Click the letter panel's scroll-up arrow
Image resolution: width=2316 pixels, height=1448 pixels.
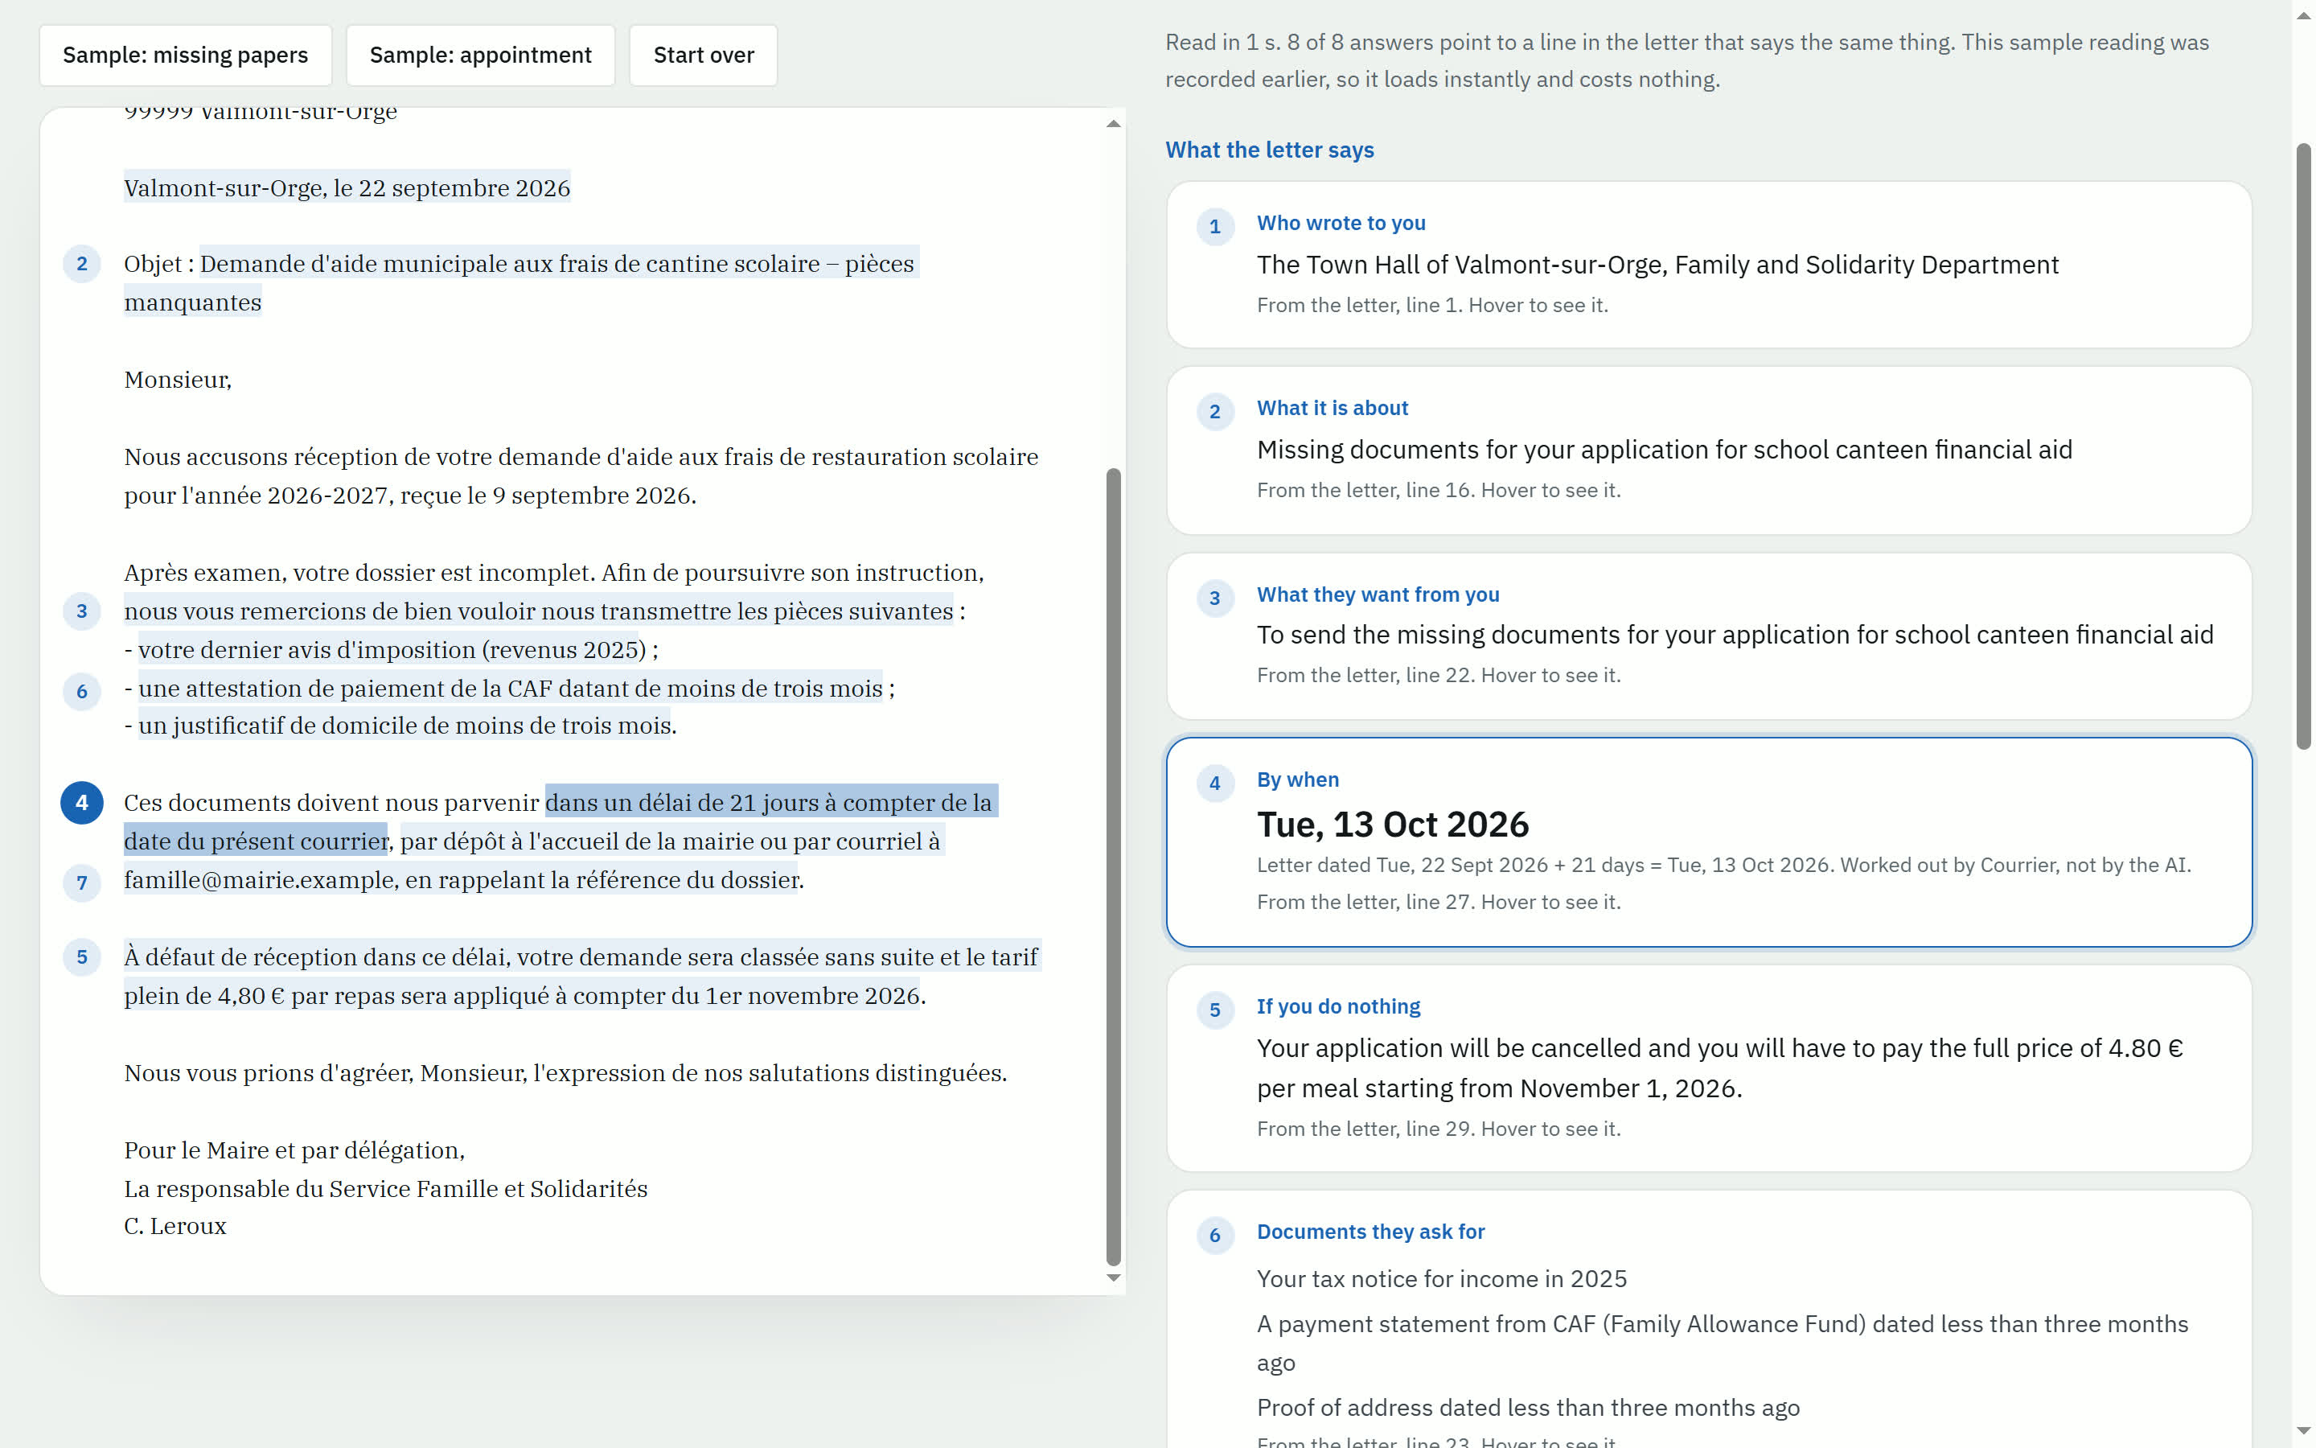tap(1113, 124)
